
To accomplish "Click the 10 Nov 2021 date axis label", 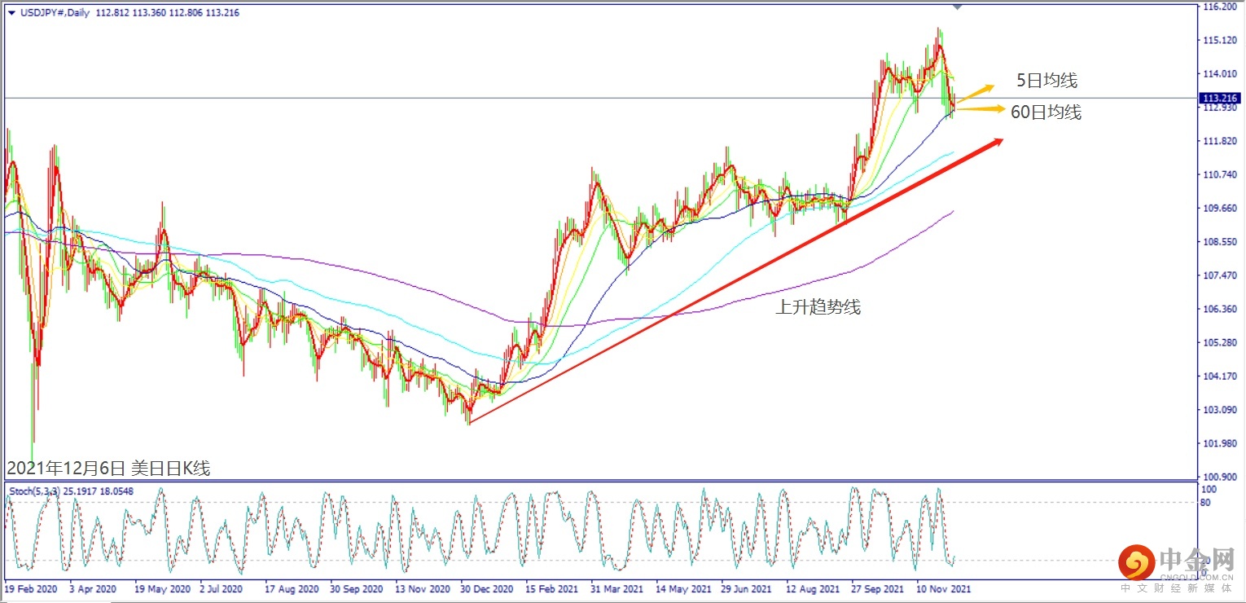I will click(x=943, y=588).
